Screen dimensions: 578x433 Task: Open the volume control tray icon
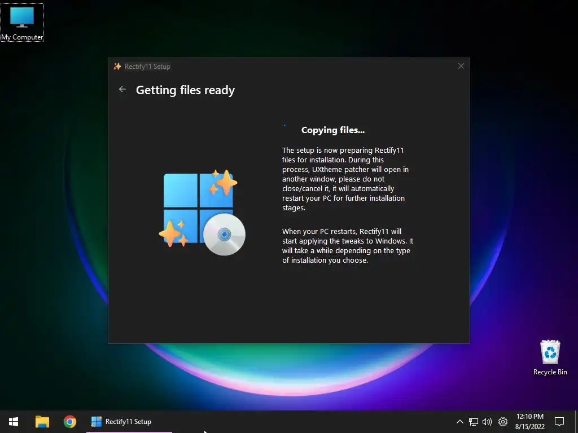point(487,422)
